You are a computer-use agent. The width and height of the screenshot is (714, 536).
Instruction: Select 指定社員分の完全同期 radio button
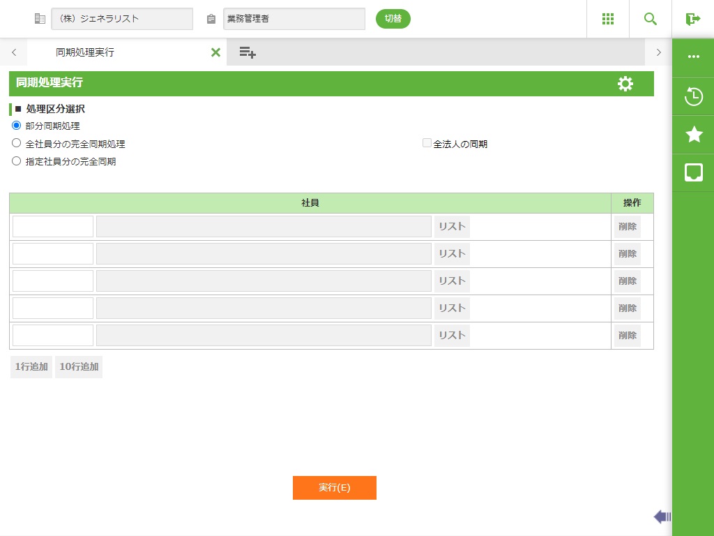click(17, 161)
